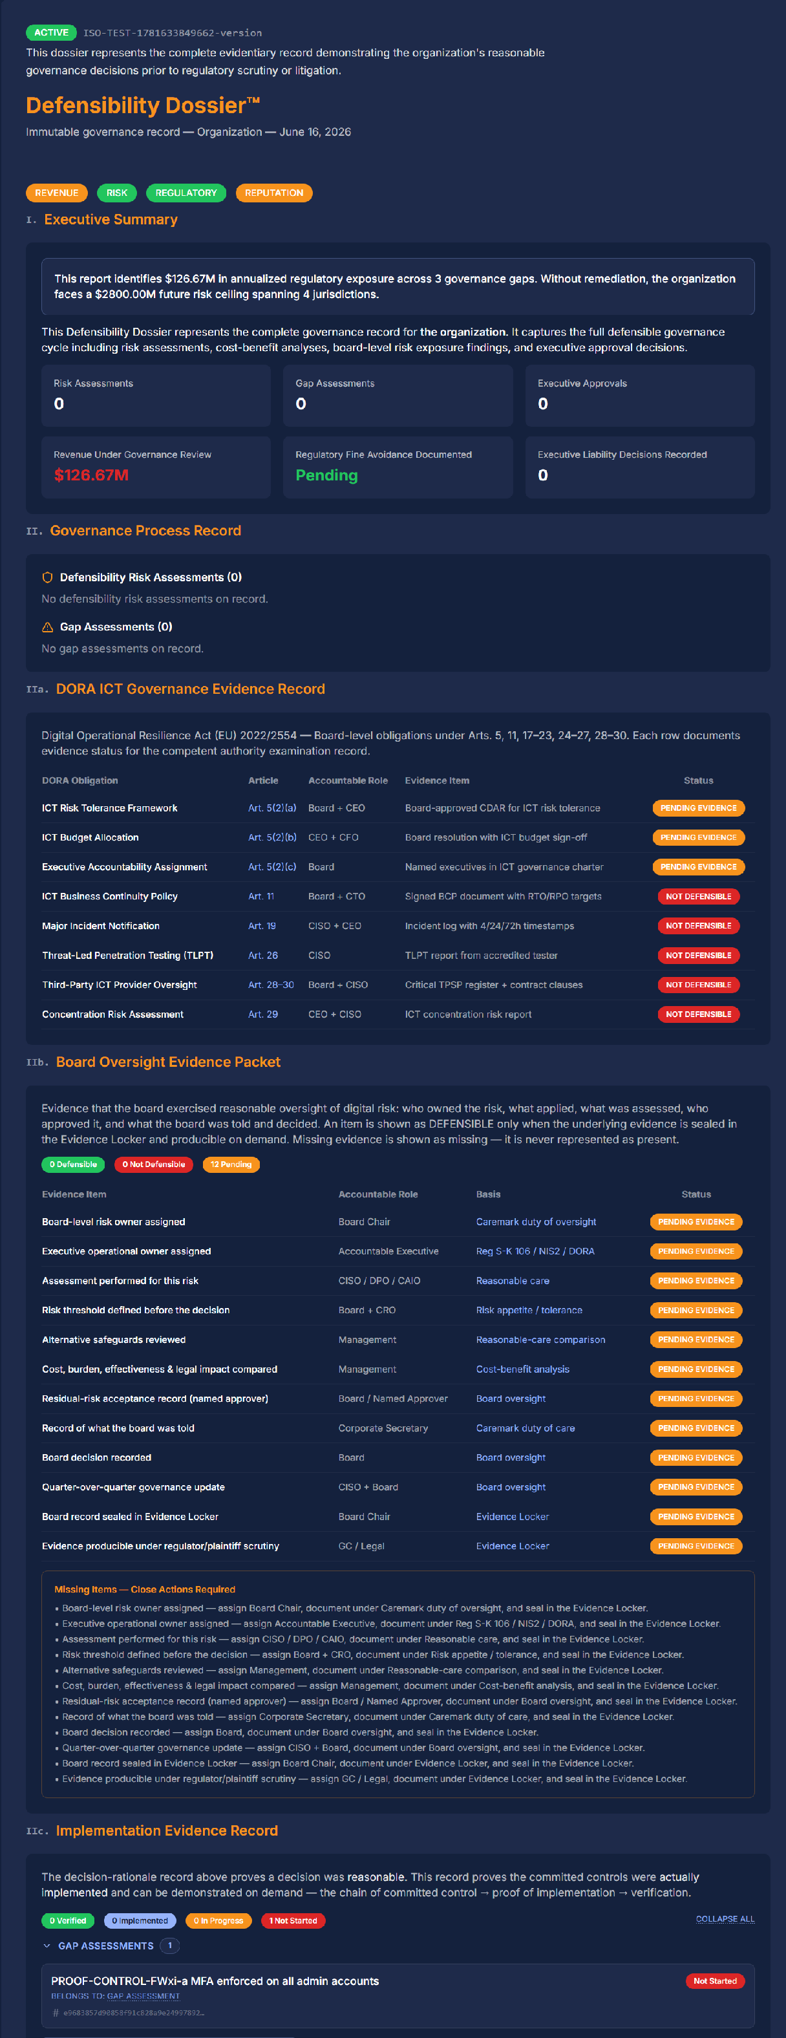Open the Reg S-K 106 / NIS2 / DORA link

pyautogui.click(x=535, y=1251)
